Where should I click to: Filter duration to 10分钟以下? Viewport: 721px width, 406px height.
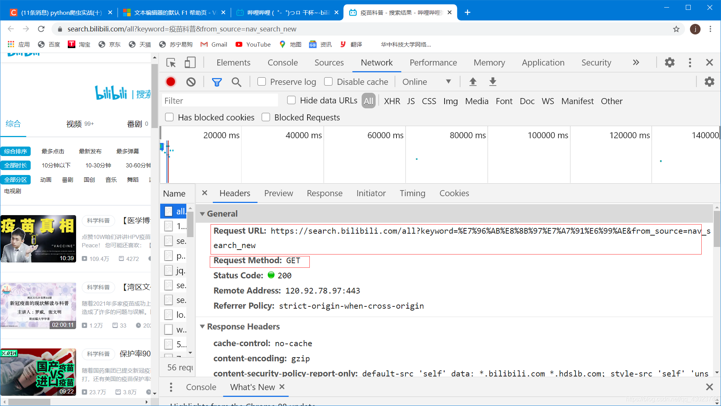(x=56, y=166)
